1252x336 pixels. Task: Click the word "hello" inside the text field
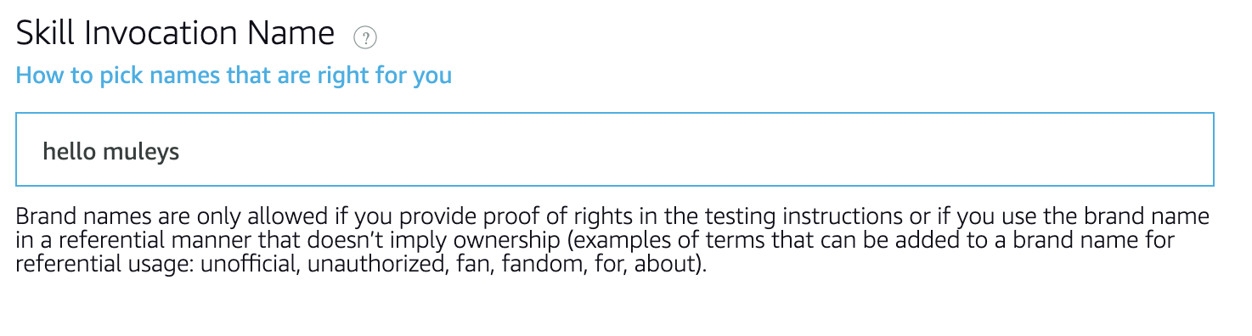[70, 152]
